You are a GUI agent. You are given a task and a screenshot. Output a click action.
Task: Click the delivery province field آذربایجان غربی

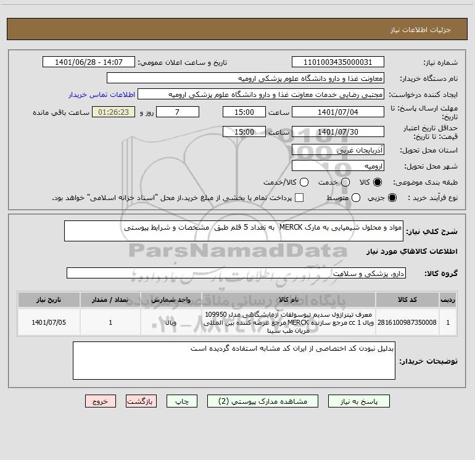coord(338,149)
